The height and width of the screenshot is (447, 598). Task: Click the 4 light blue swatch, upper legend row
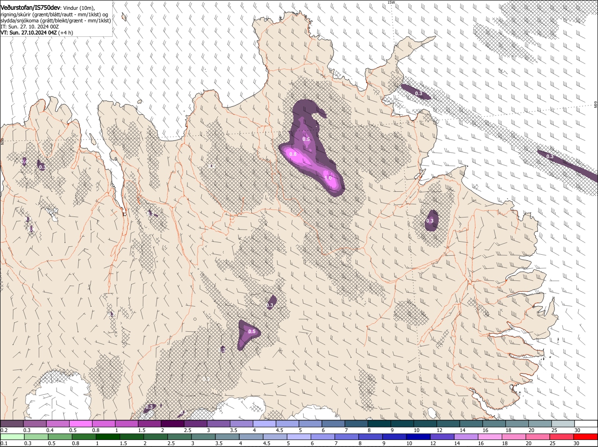[x=264, y=423]
